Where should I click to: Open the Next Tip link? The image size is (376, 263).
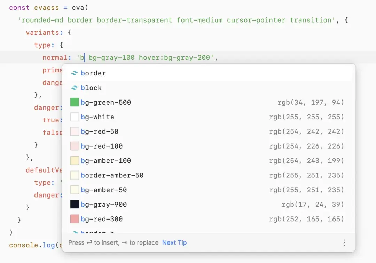click(x=174, y=242)
